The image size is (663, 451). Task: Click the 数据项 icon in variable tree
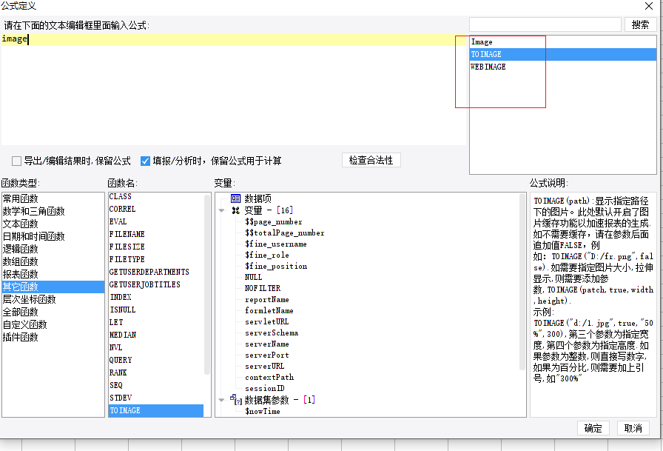pos(235,198)
